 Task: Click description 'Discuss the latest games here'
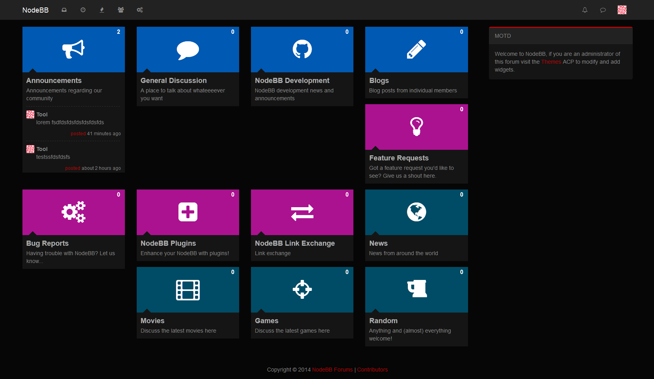[292, 331]
